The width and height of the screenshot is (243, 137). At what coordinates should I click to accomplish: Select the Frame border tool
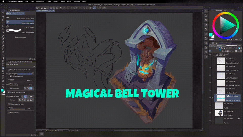coord(3,74)
